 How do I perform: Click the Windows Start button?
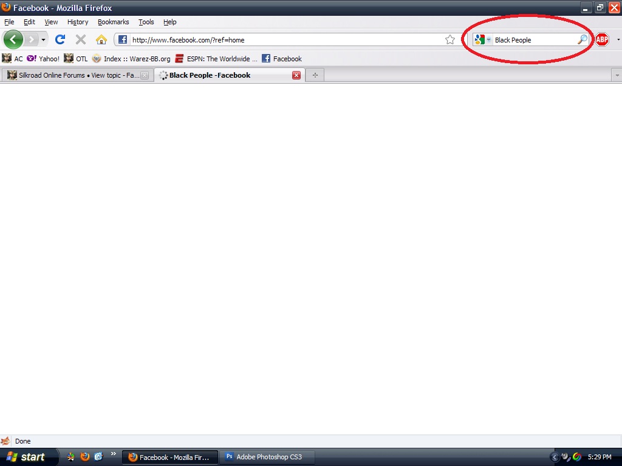coord(27,457)
